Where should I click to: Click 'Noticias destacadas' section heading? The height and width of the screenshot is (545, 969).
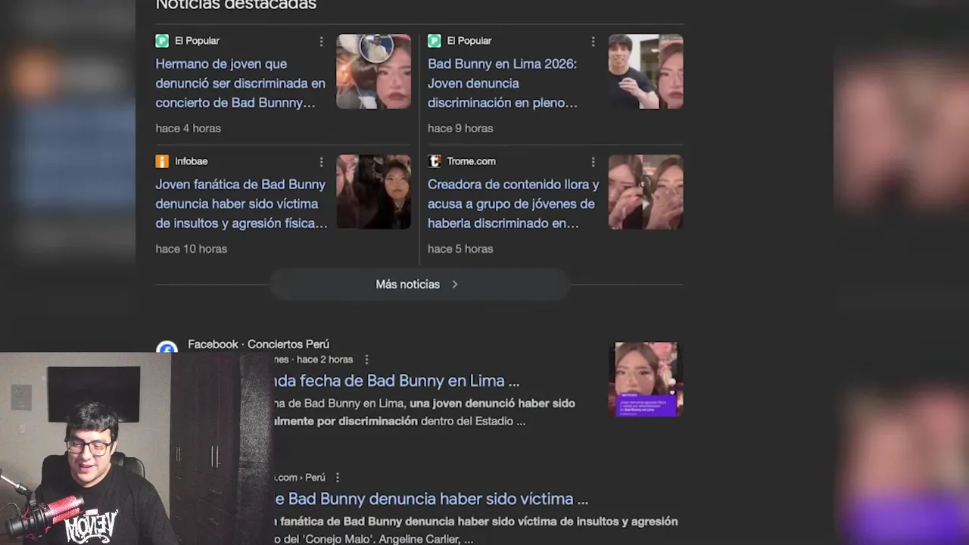[x=236, y=5]
